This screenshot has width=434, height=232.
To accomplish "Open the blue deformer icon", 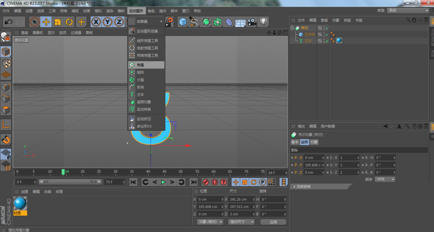I will point(229,22).
